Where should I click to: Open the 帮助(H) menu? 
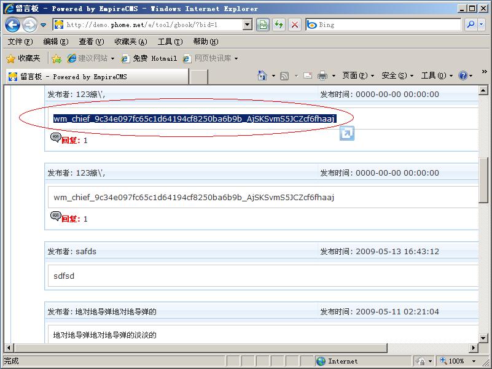[x=206, y=42]
